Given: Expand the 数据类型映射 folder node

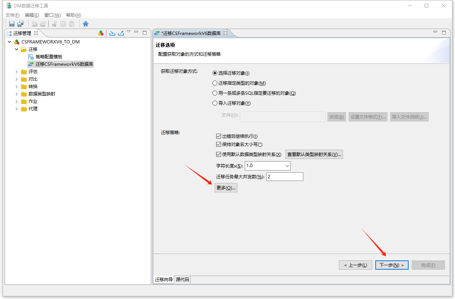Looking at the screenshot, I should click(17, 94).
